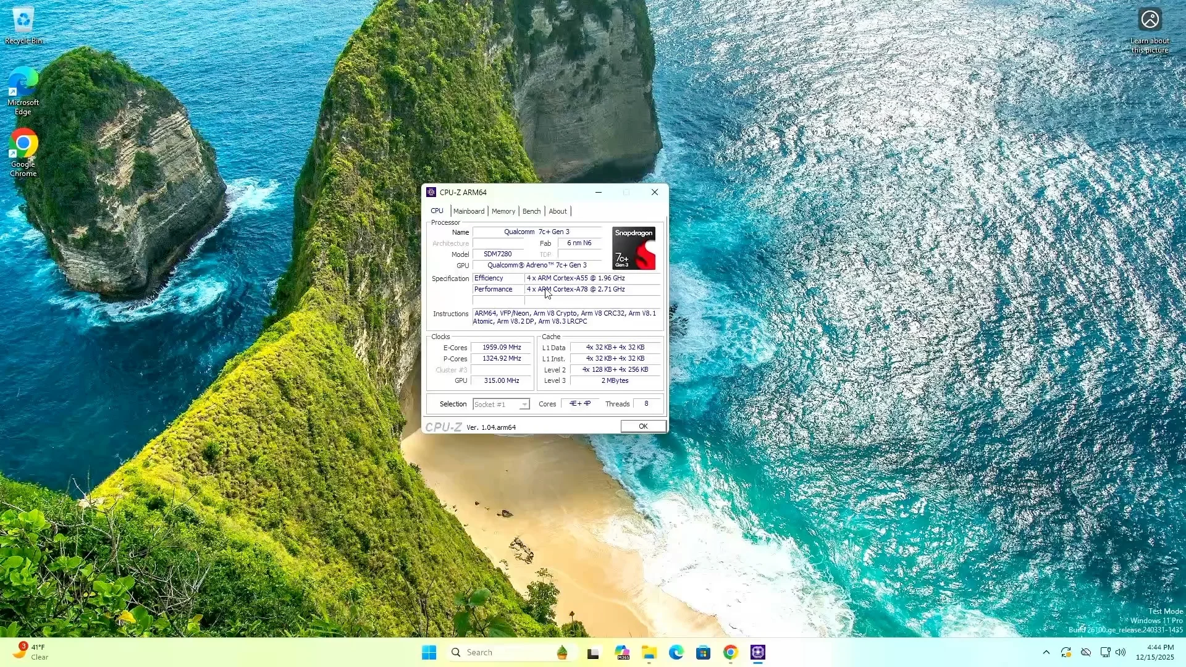Open File Explorer from the taskbar
Image resolution: width=1186 pixels, height=667 pixels.
649,652
